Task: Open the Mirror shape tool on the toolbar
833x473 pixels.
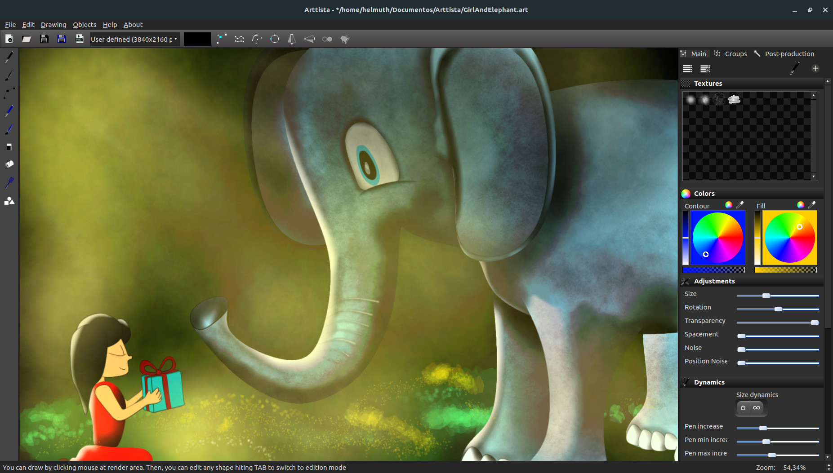Action: 292,39
